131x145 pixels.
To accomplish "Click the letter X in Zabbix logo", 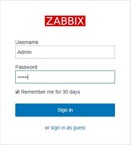I will 81,21.
